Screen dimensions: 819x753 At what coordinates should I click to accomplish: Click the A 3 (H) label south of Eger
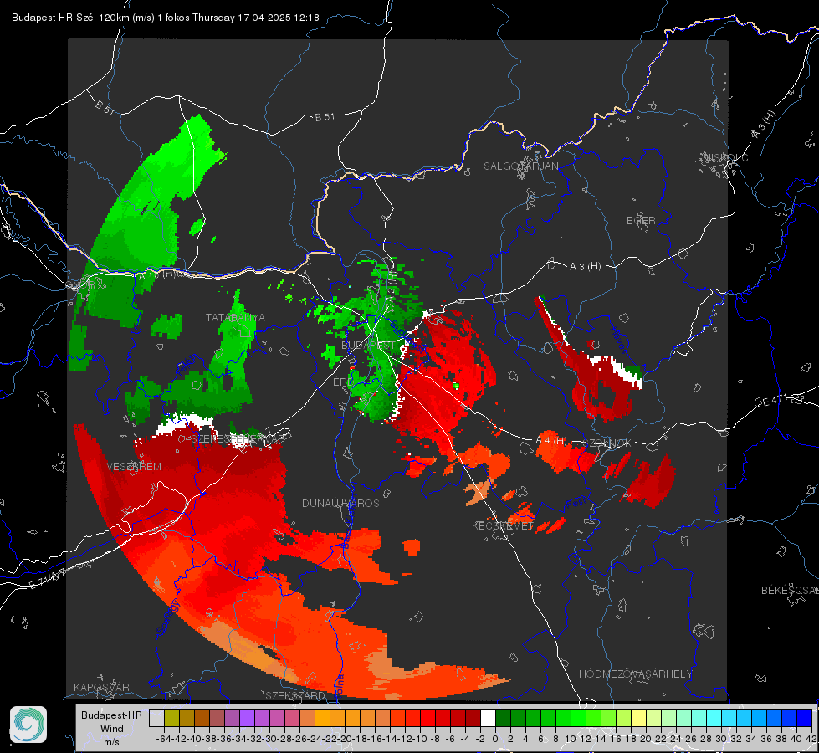click(x=585, y=267)
